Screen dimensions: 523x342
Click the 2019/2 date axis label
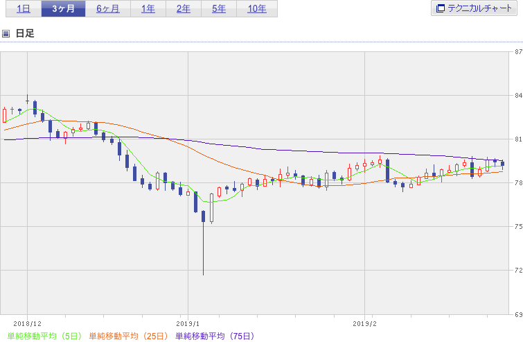click(364, 324)
